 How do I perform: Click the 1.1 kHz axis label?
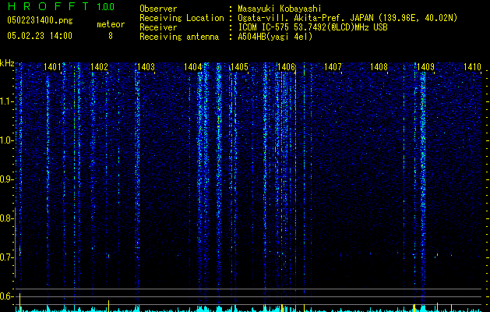7,101
